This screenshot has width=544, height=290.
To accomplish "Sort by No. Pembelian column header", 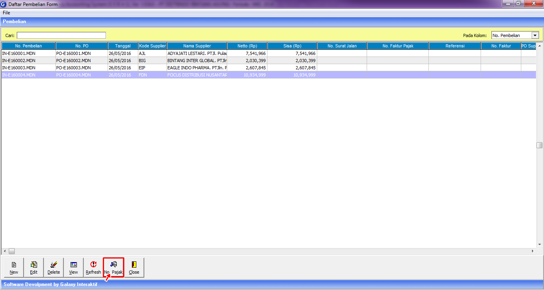I will (x=28, y=46).
